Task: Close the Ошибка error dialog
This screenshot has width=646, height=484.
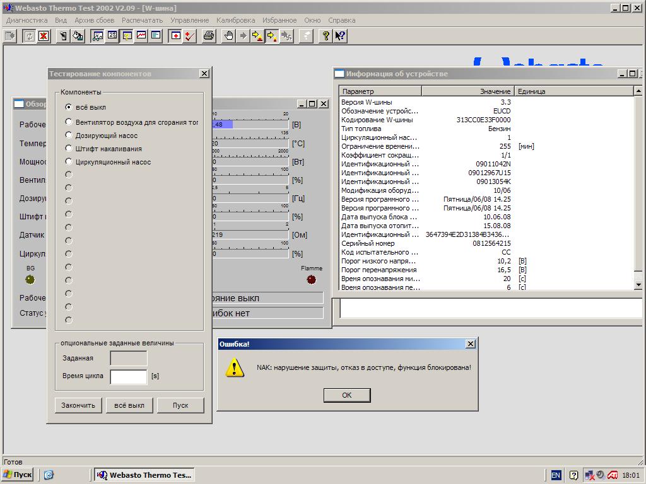Action: [x=471, y=343]
